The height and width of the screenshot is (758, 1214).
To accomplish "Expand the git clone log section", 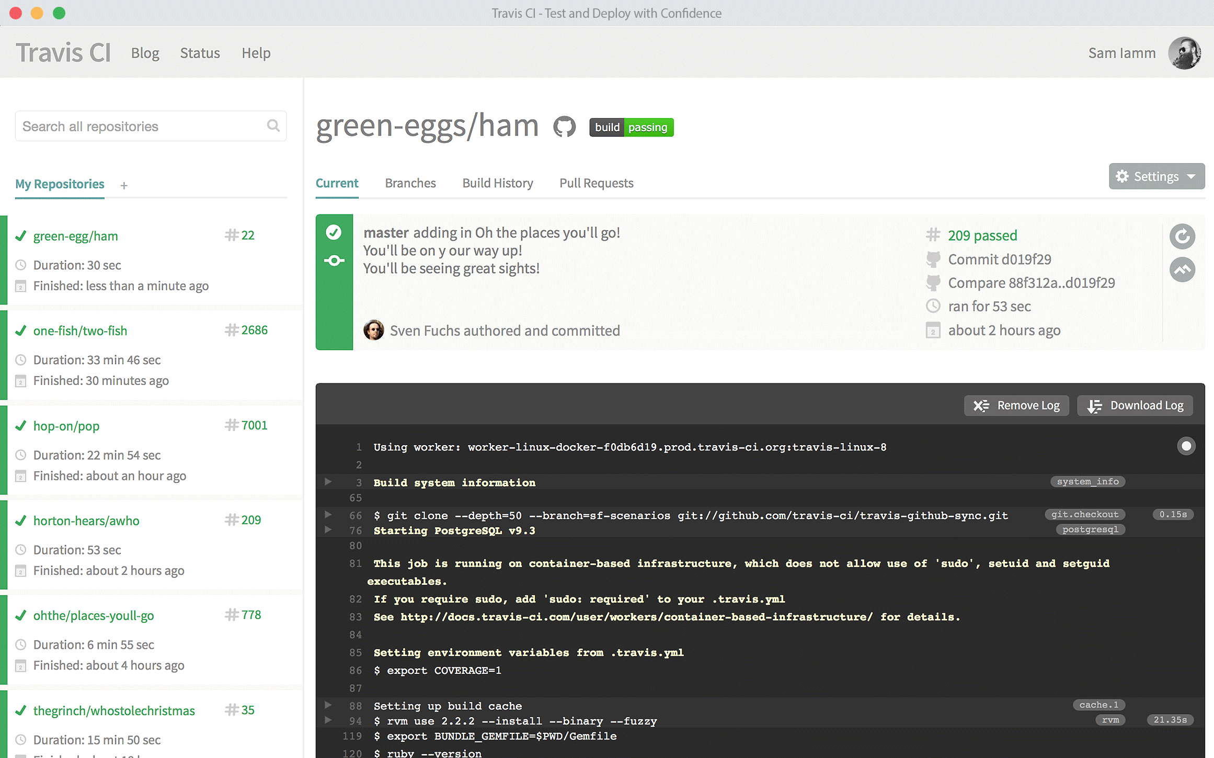I will [328, 515].
